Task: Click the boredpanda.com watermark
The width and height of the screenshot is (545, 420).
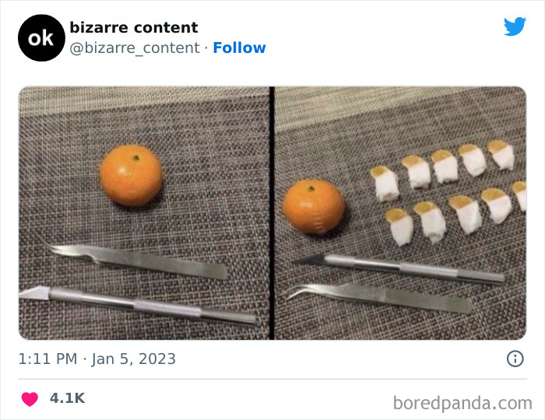Action: pos(462,403)
